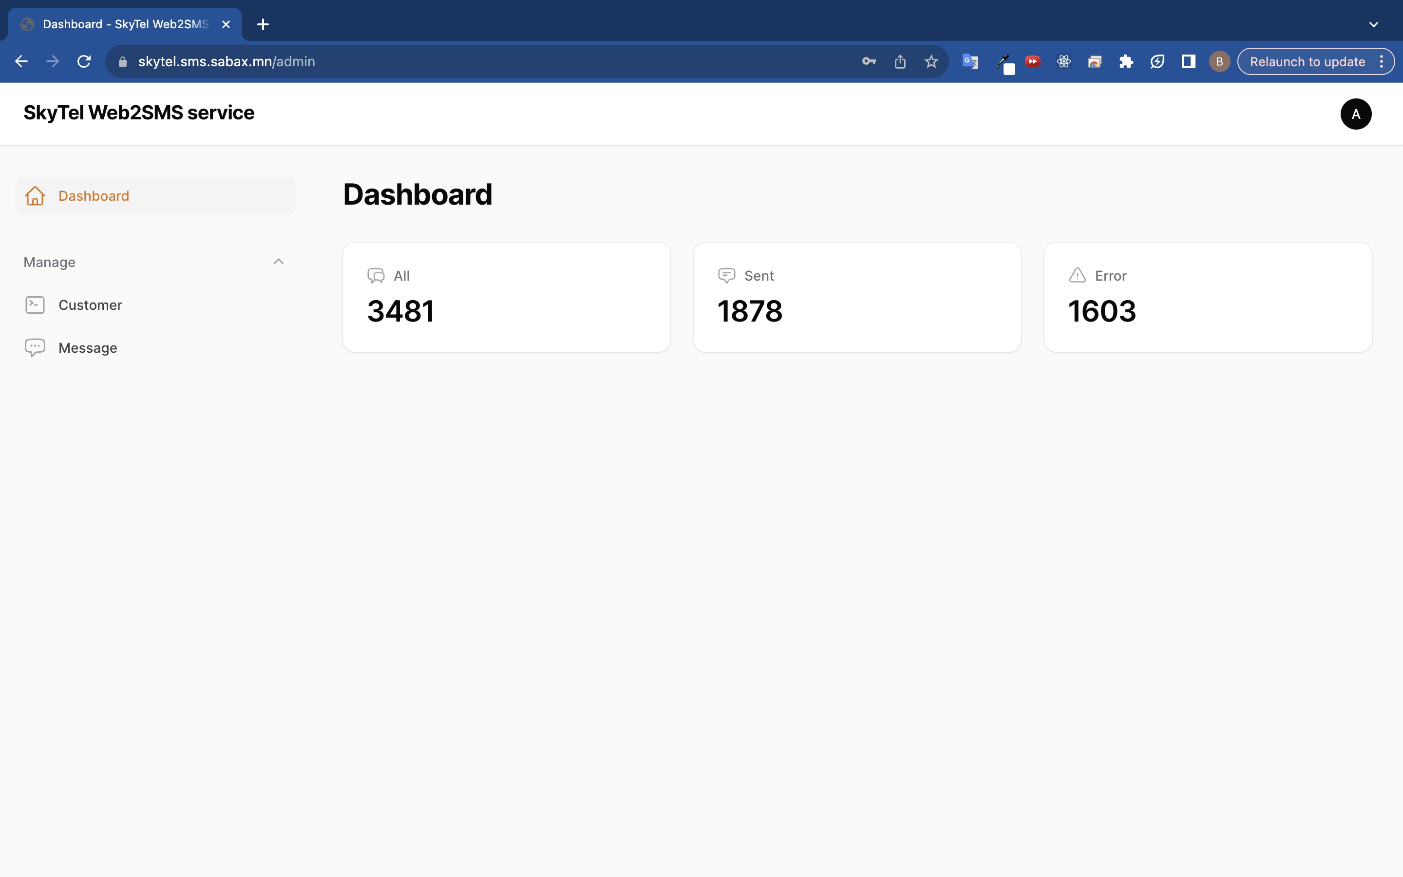The width and height of the screenshot is (1403, 877).
Task: Click the browser address bar
Action: tap(464, 61)
